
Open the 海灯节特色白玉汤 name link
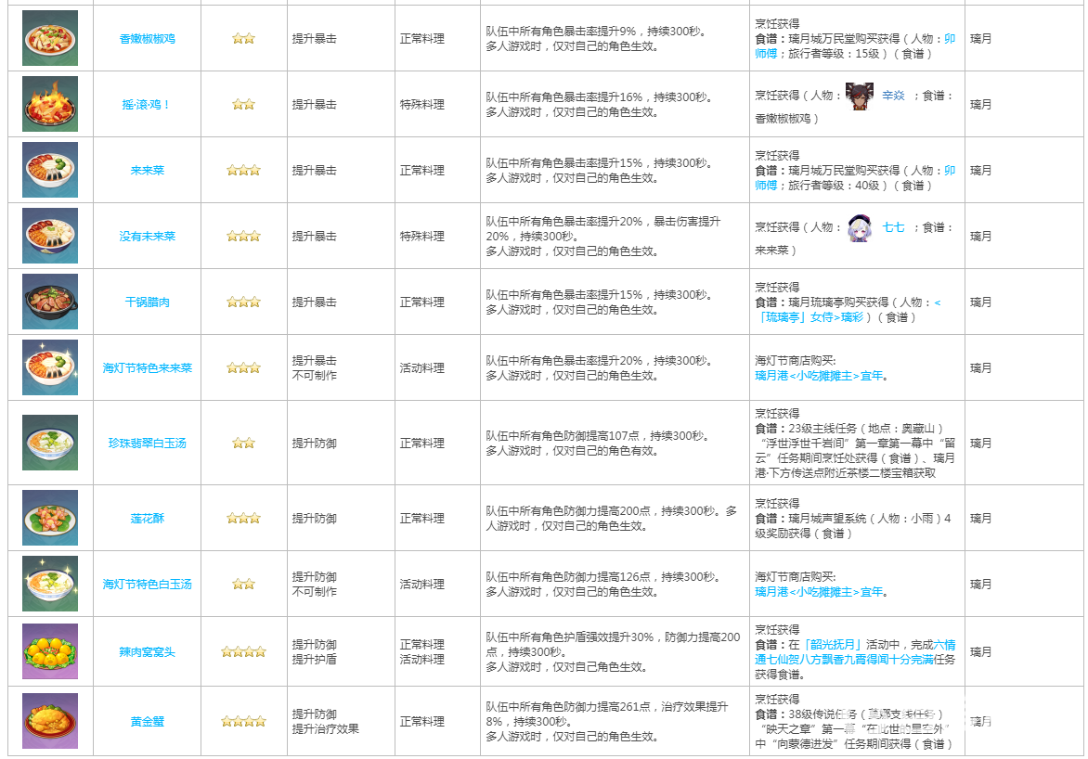click(147, 585)
